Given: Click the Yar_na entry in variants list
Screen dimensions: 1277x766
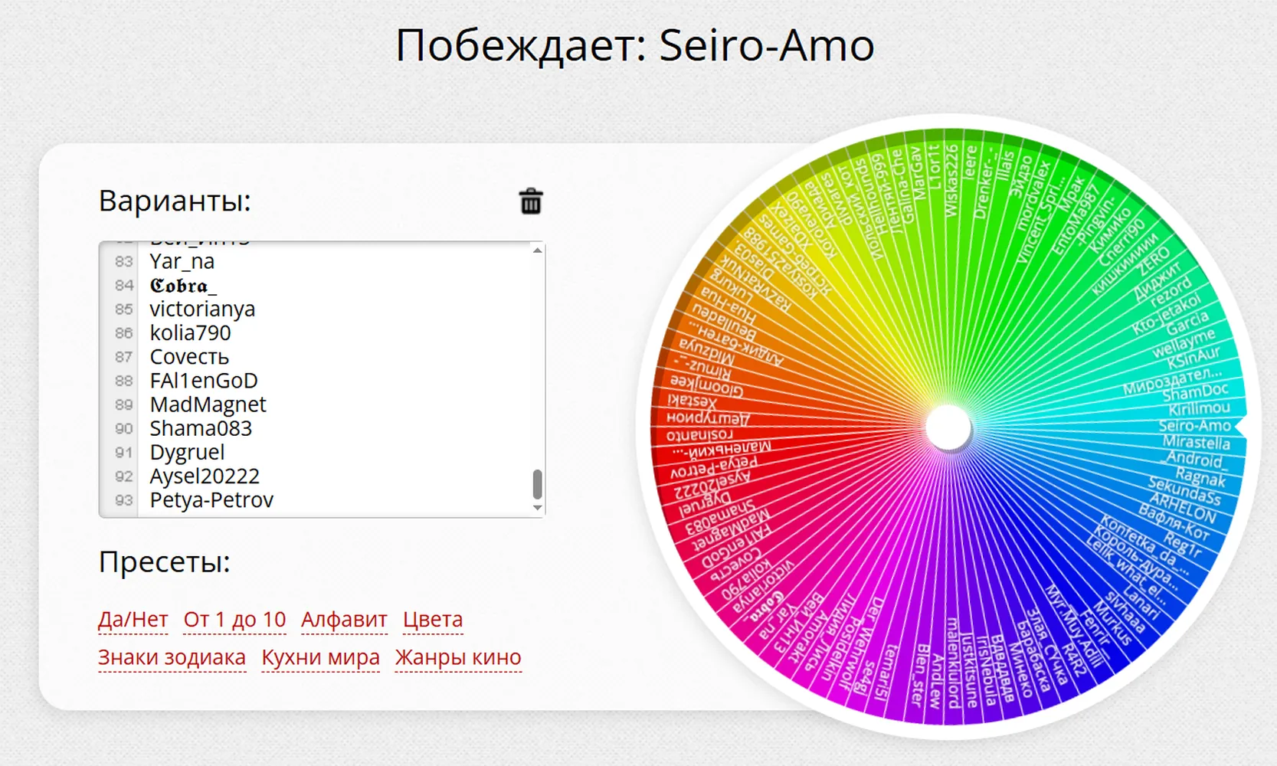Looking at the screenshot, I should tap(182, 261).
